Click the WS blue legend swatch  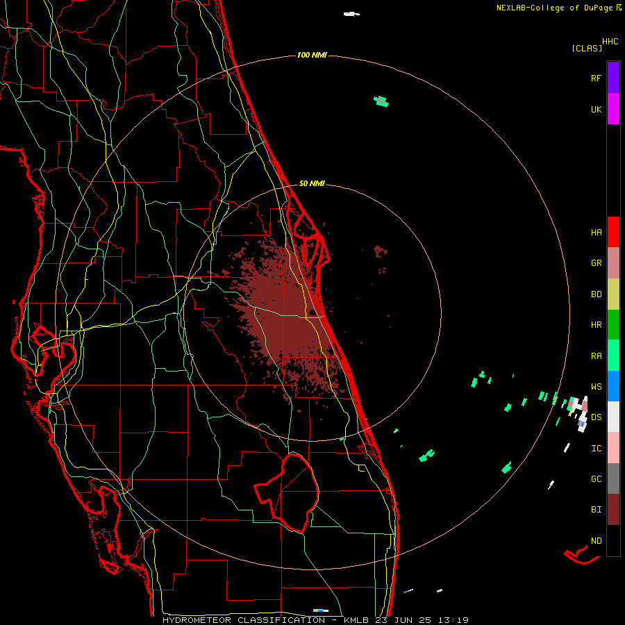pos(613,386)
